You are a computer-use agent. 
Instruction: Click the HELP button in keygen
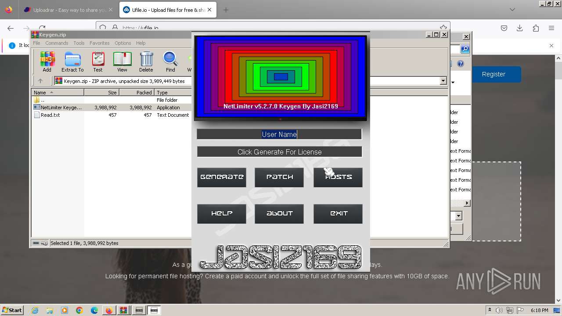pos(222,214)
